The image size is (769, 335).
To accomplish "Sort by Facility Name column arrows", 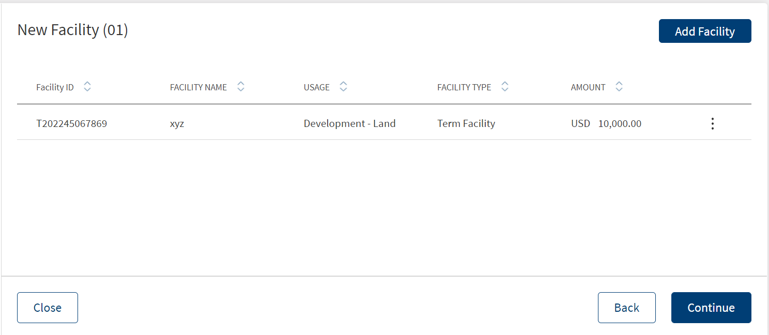I will click(x=241, y=87).
